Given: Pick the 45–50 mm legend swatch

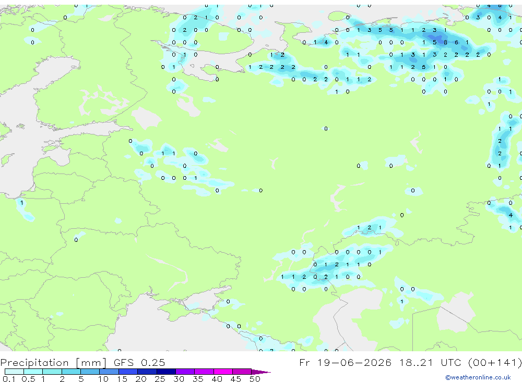Looking at the screenshot, I should pyautogui.click(x=242, y=372).
